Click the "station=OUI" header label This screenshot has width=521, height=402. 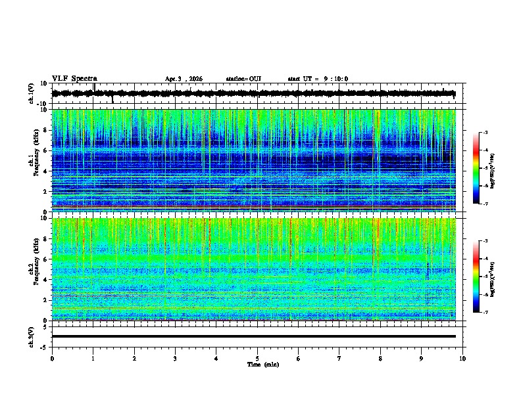[243, 79]
